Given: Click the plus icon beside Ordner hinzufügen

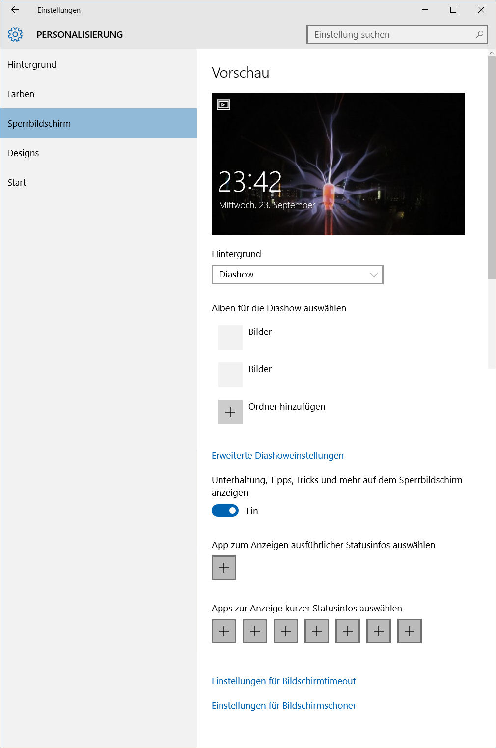Looking at the screenshot, I should [230, 412].
